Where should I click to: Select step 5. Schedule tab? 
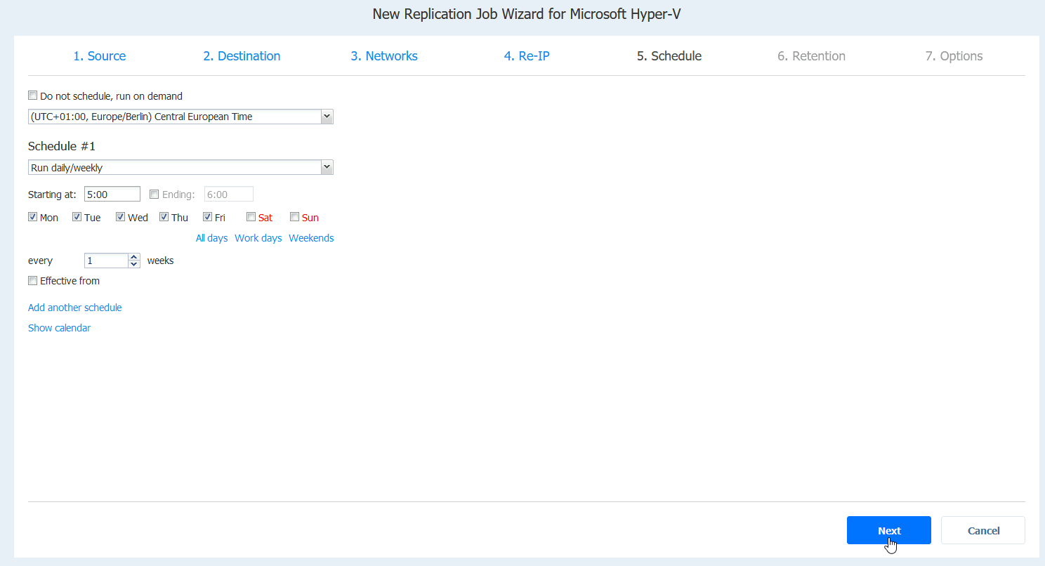[x=669, y=56]
